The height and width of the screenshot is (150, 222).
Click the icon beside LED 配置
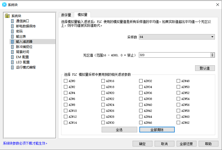point(12,62)
